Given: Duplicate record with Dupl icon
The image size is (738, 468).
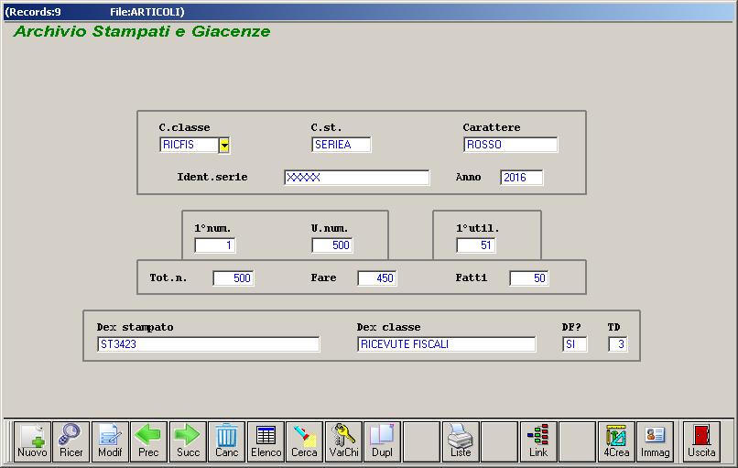Looking at the screenshot, I should 383,441.
